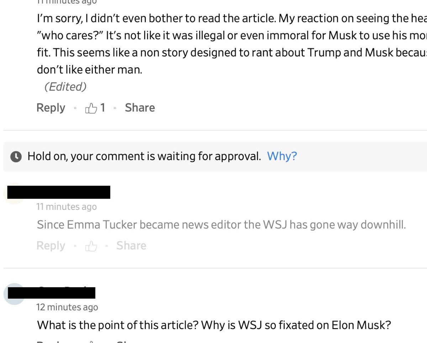Image resolution: width=427 pixels, height=343 pixels.
Task: Click the avatar of the 12 minutes ago commenter
Action: (14, 294)
